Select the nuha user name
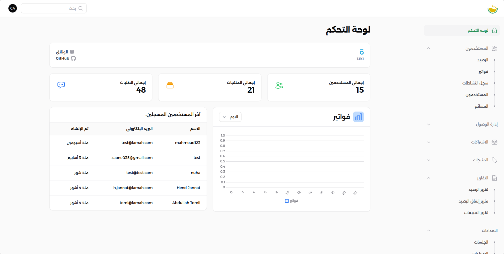Image resolution: width=504 pixels, height=254 pixels. point(196,173)
